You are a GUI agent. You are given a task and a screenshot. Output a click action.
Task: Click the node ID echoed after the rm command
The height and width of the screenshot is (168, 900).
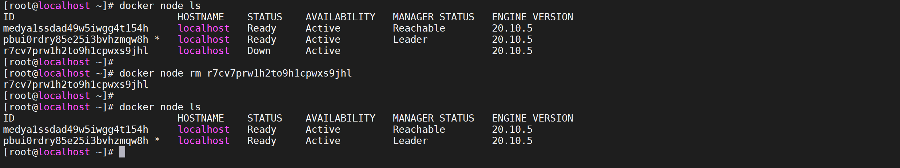[76, 85]
